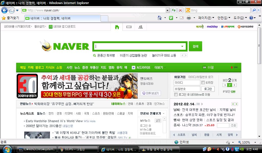The width and height of the screenshot is (262, 153).
Task: Open the command prompt taskbar item
Action: point(37,149)
